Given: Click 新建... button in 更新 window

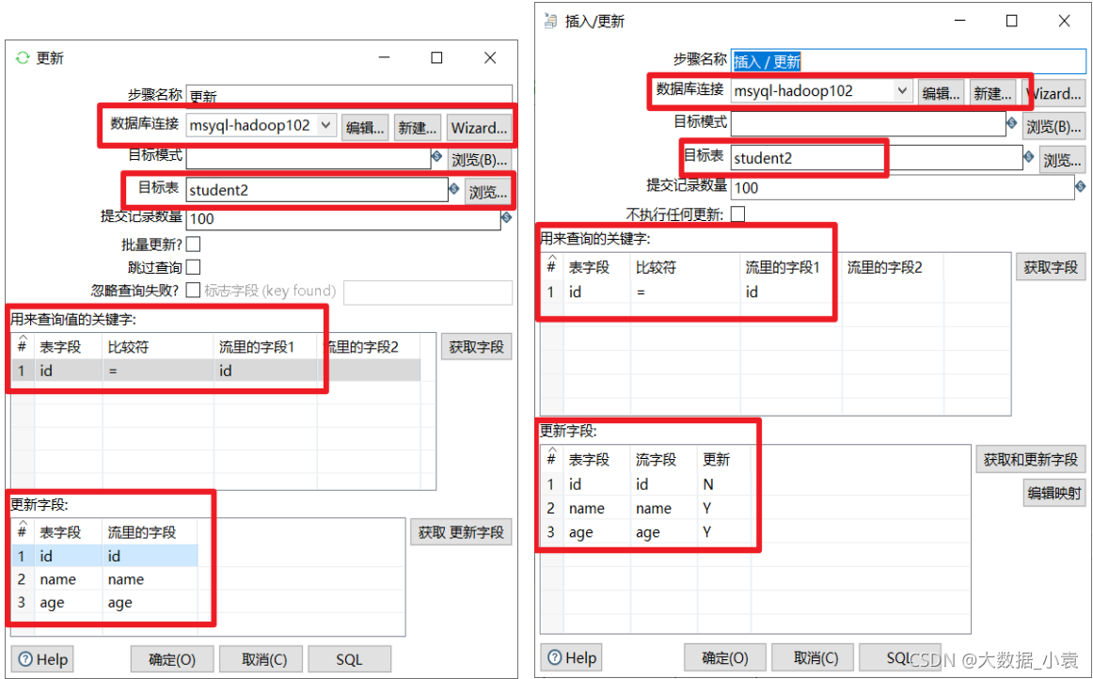Looking at the screenshot, I should point(418,128).
